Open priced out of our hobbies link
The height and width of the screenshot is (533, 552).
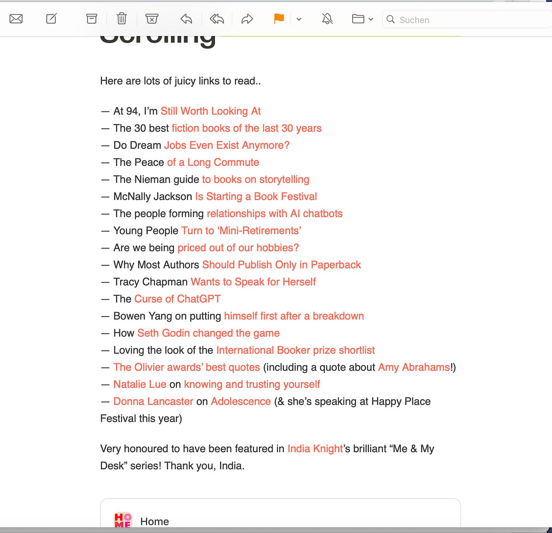click(x=238, y=248)
